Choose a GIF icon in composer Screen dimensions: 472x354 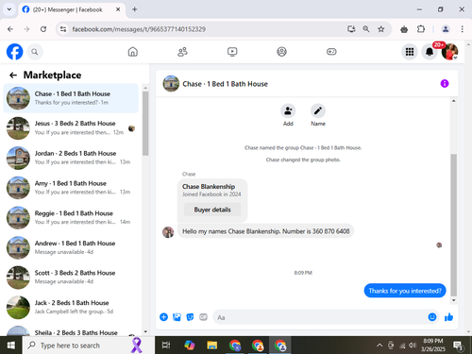[x=203, y=317]
